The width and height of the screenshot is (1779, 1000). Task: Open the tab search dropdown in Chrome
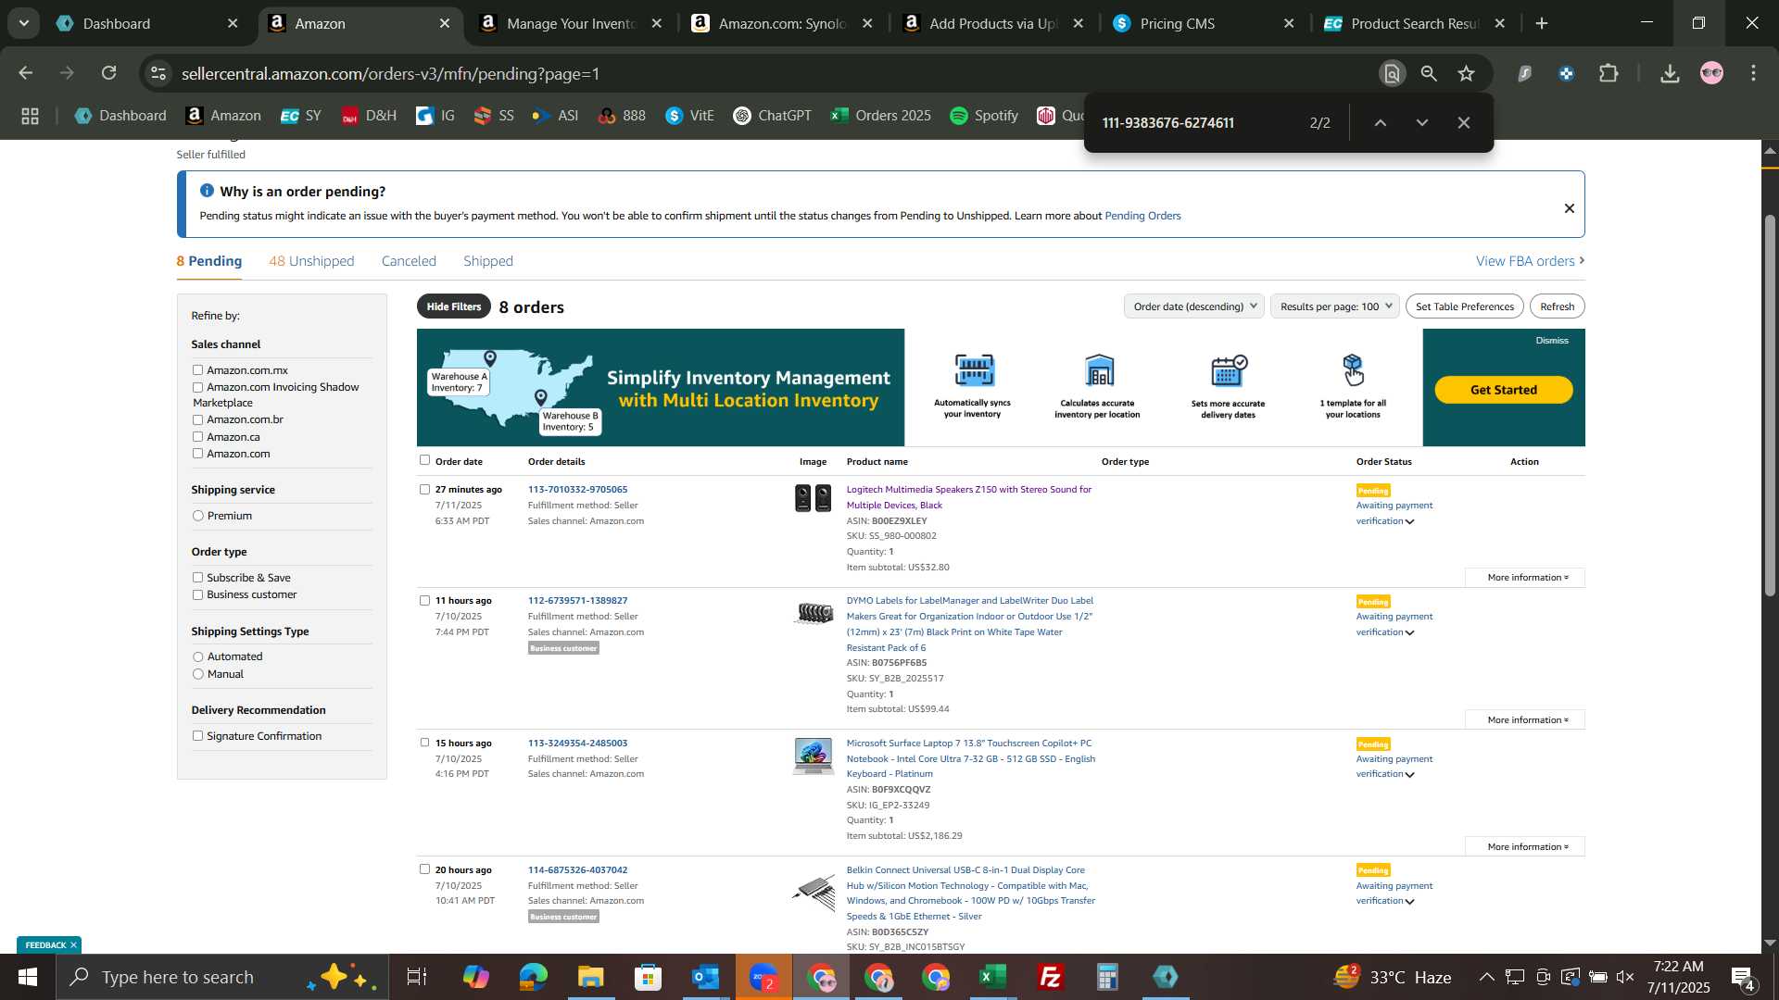tap(23, 23)
